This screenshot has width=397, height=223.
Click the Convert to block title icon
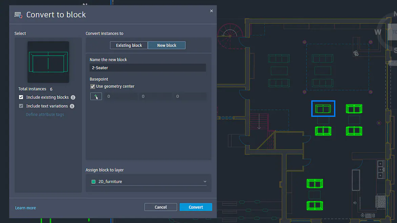coord(18,15)
